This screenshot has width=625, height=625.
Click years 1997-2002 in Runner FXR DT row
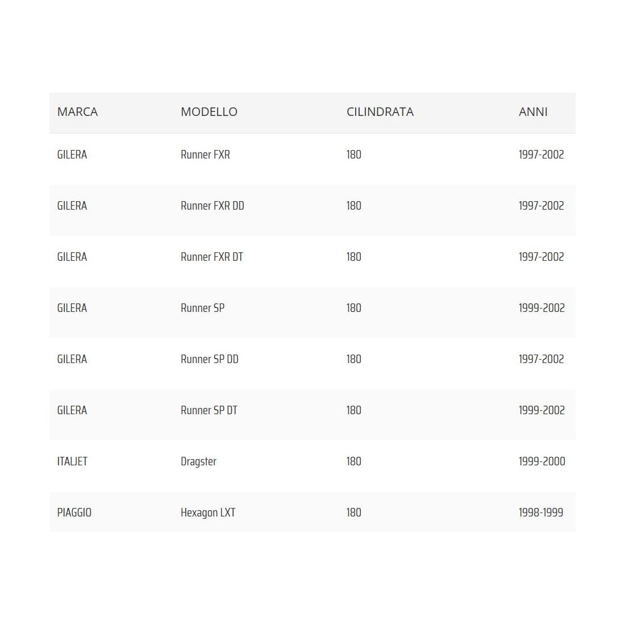(x=541, y=257)
